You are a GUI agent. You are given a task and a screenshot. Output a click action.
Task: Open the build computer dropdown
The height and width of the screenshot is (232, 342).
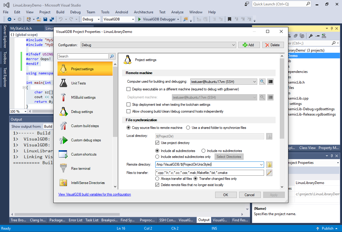[255, 81]
